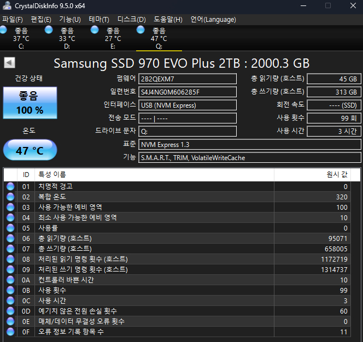Switch to the C: drive tab at 37 °C
This screenshot has height=342, width=363.
tap(21, 38)
